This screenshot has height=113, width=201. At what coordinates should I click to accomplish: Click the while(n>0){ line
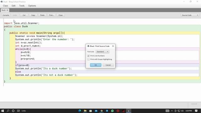tap(23, 49)
